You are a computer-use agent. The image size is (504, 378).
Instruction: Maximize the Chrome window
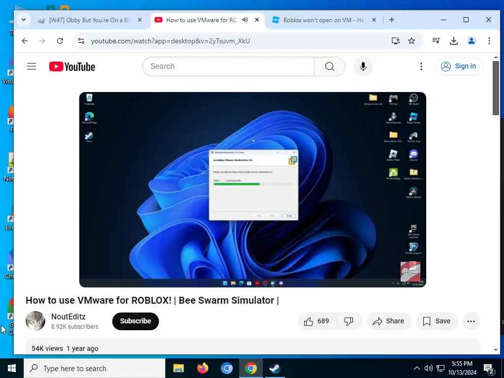coord(466,20)
